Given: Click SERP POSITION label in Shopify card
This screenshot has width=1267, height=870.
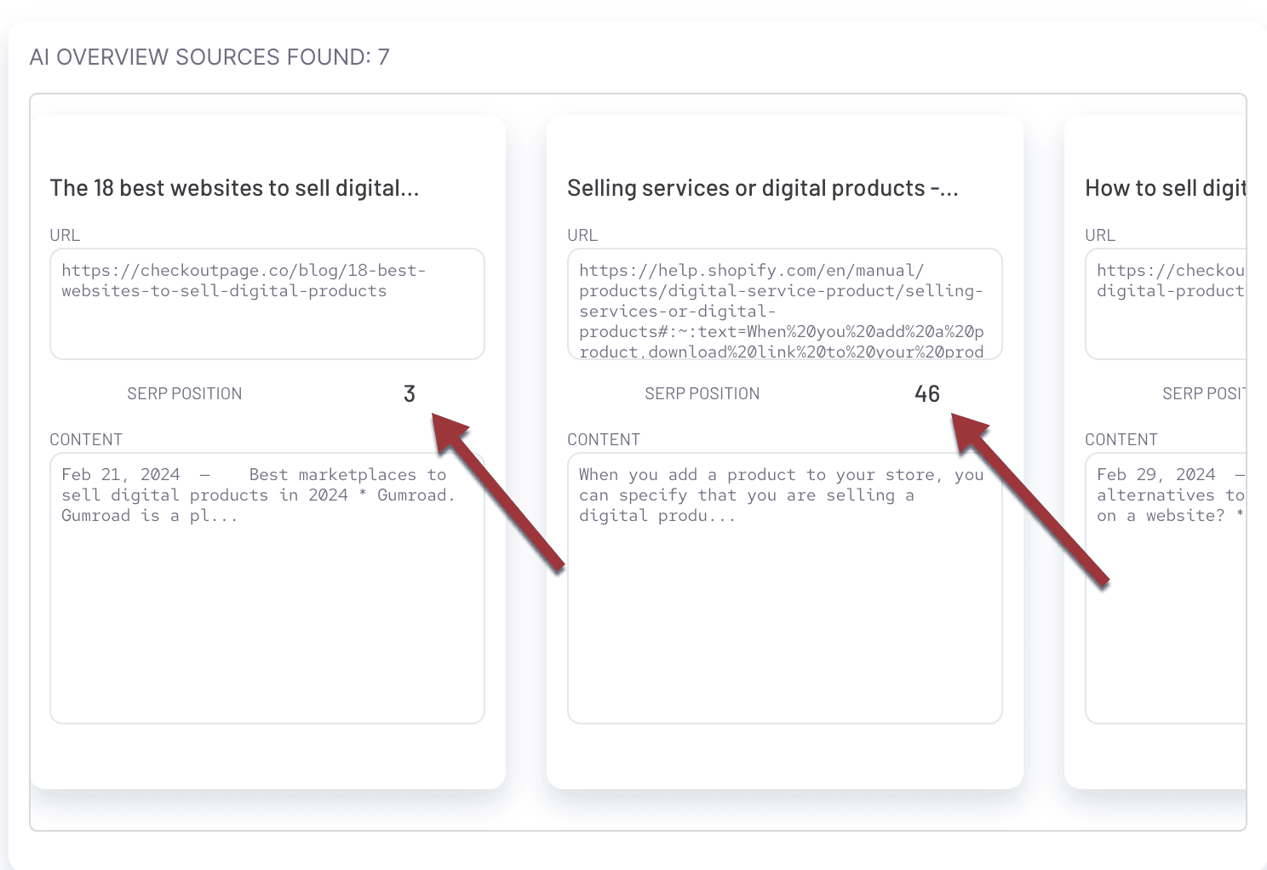Looking at the screenshot, I should [702, 393].
